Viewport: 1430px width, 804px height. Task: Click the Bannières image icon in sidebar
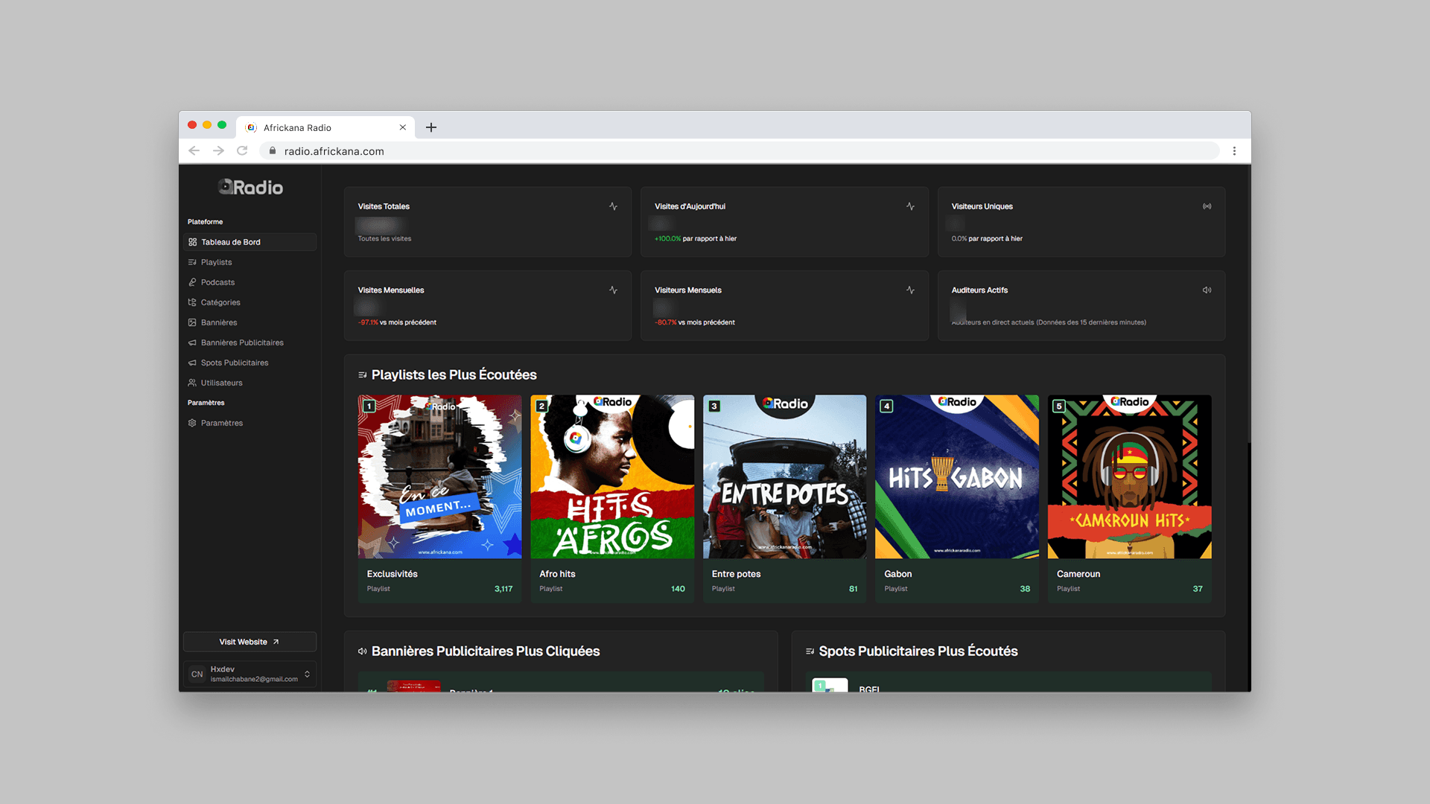193,322
